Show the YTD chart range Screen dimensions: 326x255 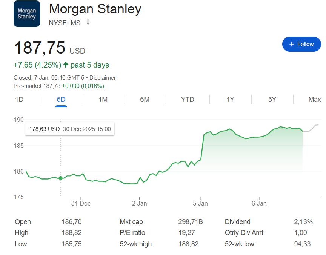pyautogui.click(x=188, y=100)
